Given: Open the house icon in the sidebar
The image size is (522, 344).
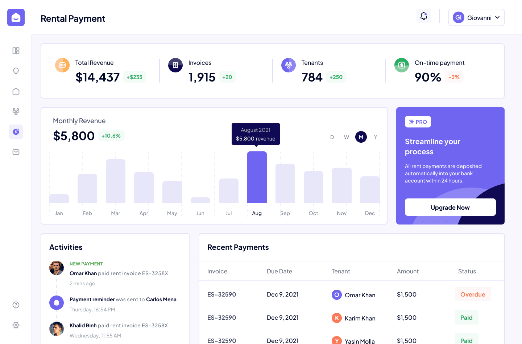Looking at the screenshot, I should click(x=16, y=91).
